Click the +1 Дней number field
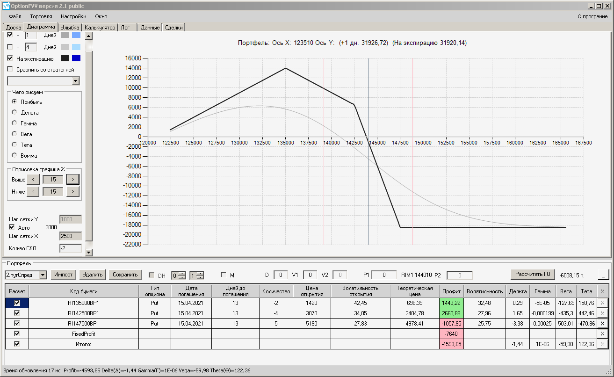The height and width of the screenshot is (377, 614). point(31,35)
